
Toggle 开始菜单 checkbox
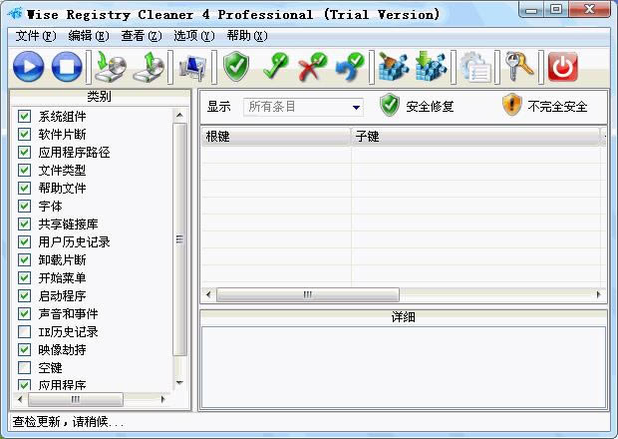(x=25, y=277)
